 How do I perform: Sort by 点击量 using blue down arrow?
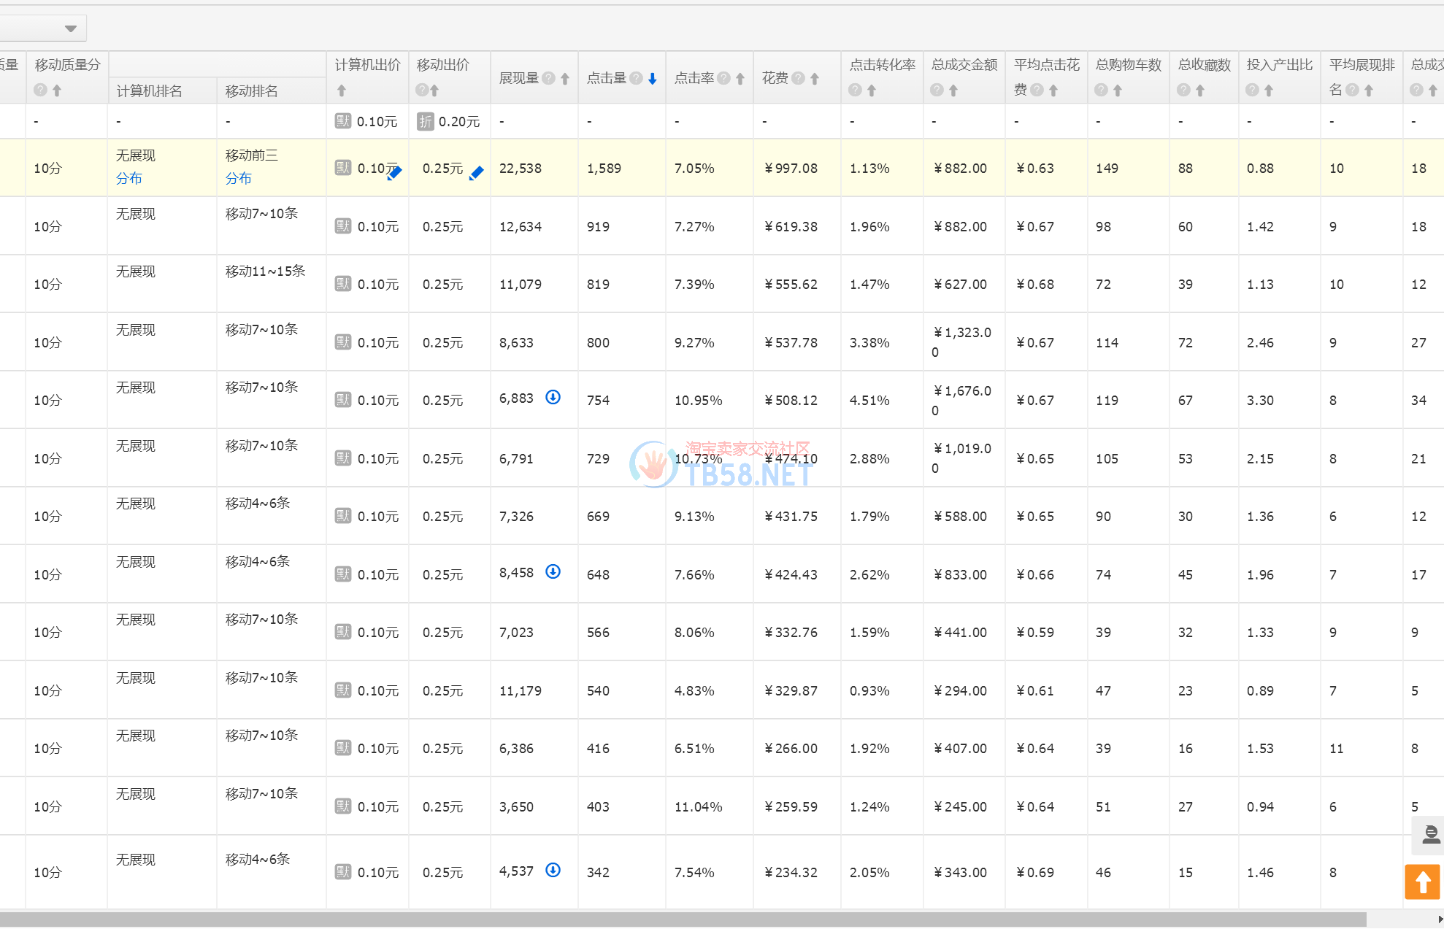click(x=653, y=79)
